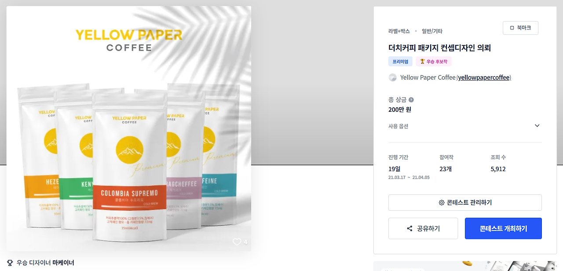Open the banner below the info card

(x=465, y=266)
